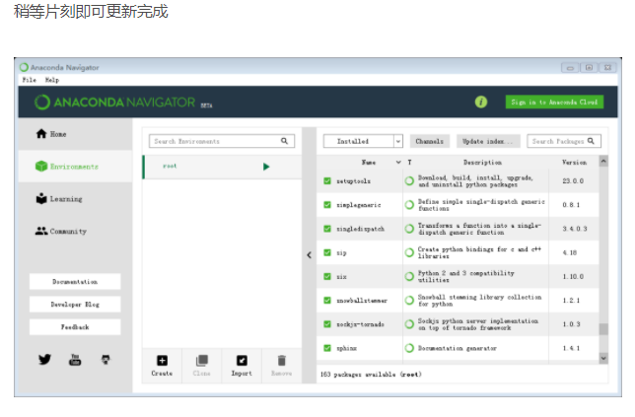This screenshot has width=635, height=417.
Task: Open the Twitter icon link
Action: coord(44,359)
